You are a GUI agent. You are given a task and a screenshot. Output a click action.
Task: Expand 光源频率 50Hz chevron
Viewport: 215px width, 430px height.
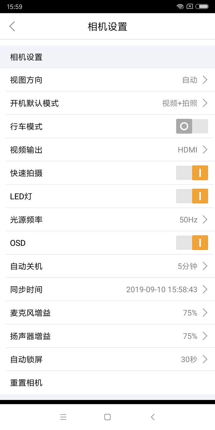point(205,220)
